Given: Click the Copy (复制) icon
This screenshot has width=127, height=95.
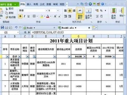Looking at the screenshot, I should 6,13.
